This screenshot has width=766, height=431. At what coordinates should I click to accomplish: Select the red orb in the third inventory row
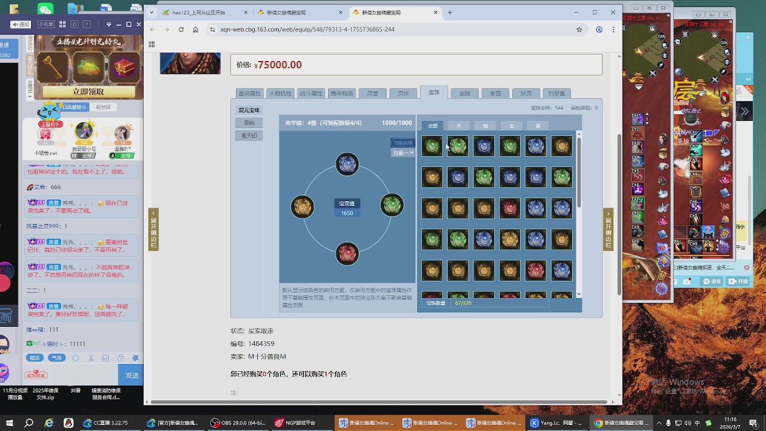click(510, 208)
